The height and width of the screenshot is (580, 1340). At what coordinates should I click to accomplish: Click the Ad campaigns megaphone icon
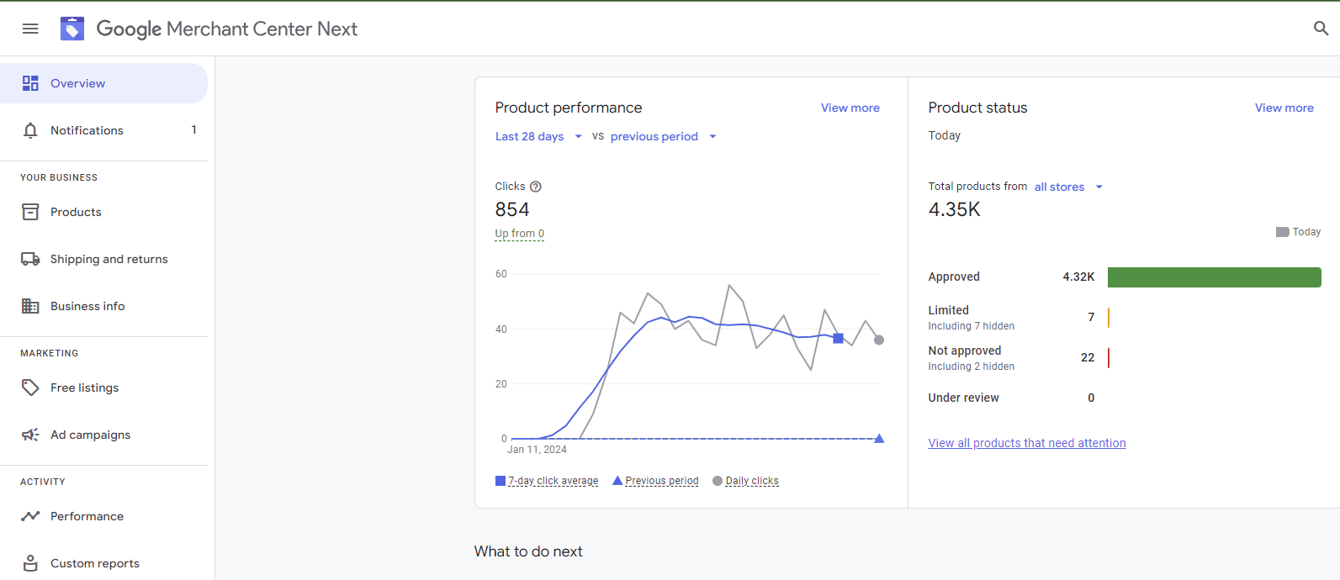[x=30, y=435]
